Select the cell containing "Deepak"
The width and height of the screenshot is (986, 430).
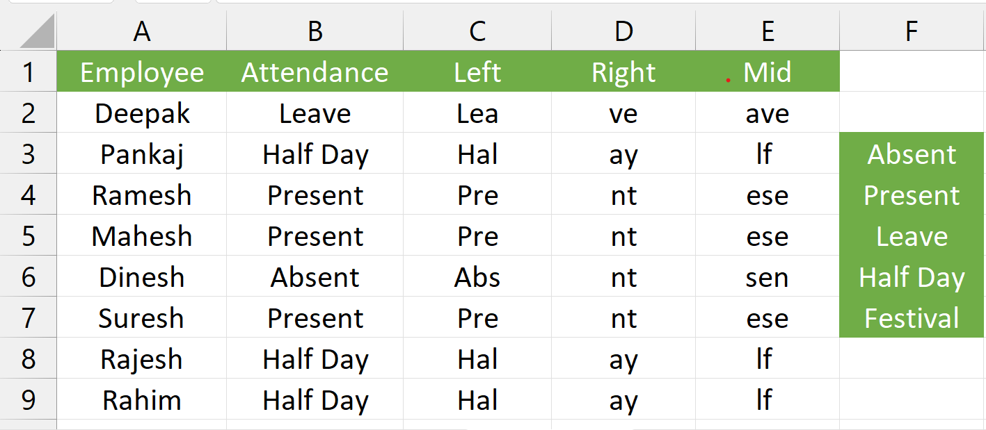[142, 113]
